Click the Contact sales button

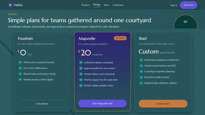(x=163, y=104)
